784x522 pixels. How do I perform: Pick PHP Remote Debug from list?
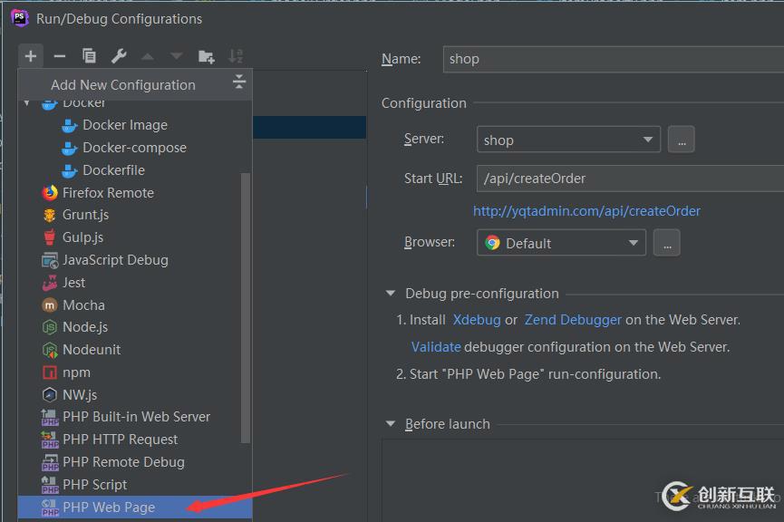(x=123, y=462)
